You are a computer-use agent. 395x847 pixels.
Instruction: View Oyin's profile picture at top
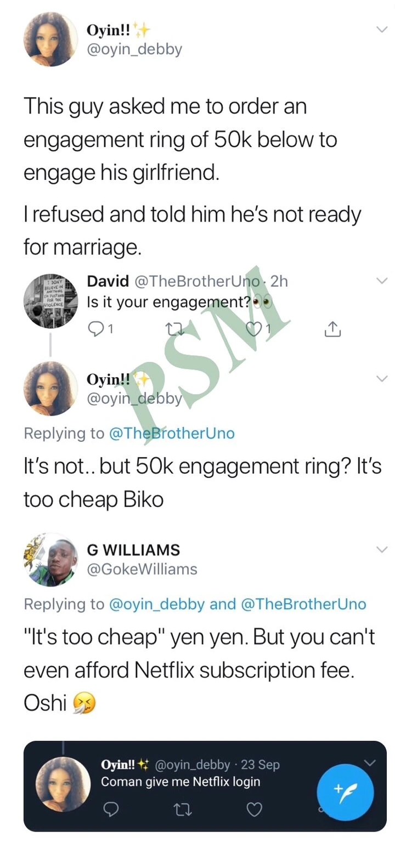[50, 39]
